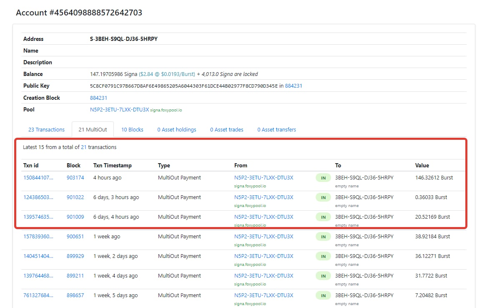Open transaction id 140451404...
Screen dimensions: 482x308
(x=38, y=256)
